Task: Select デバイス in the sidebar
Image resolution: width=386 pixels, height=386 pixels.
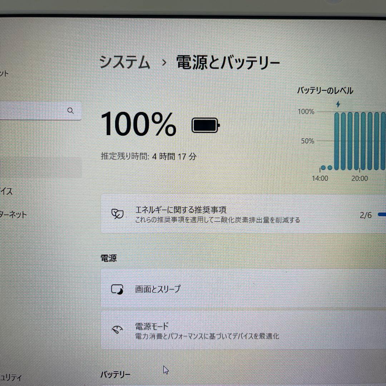Action: pos(7,192)
